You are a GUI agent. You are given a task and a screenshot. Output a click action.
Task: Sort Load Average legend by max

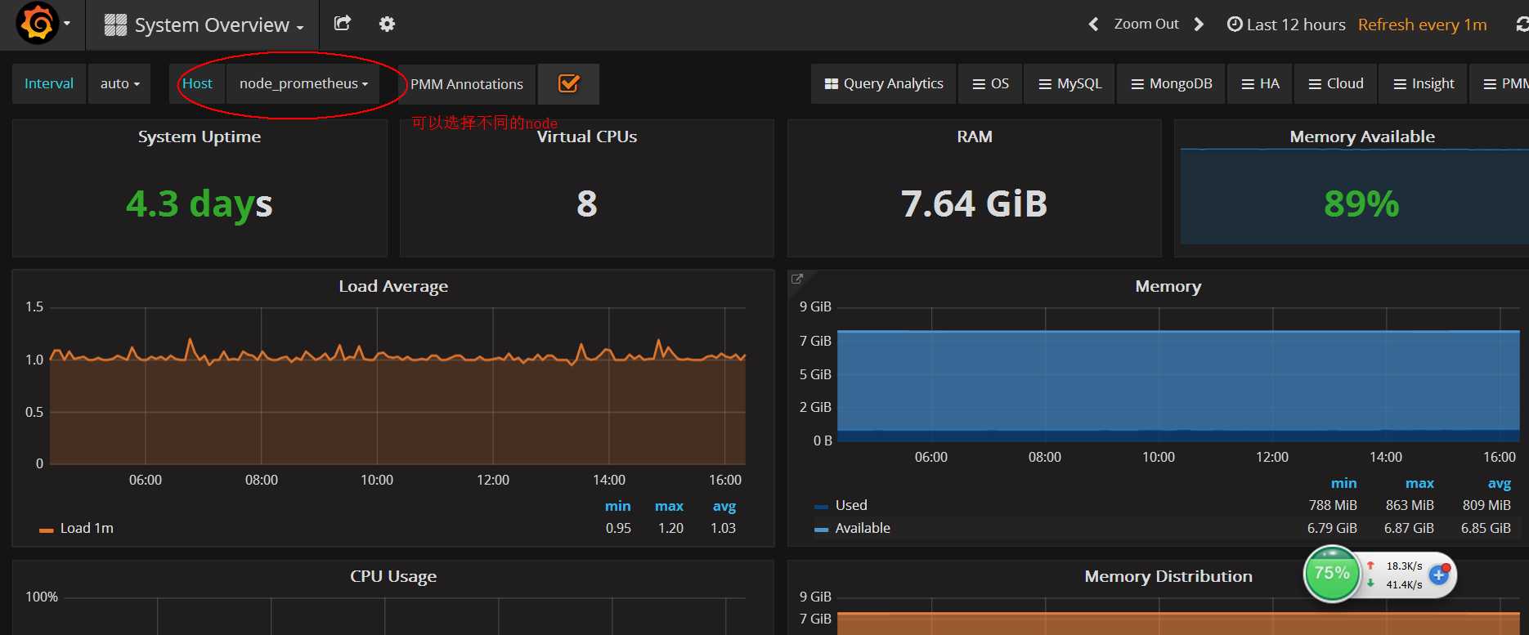click(669, 506)
